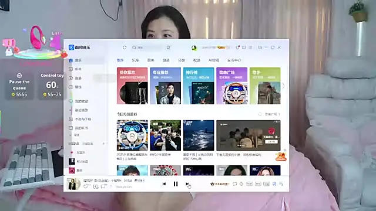Switch to the 自建歌单 playlist tab
Screen dimensions: 376x211
[74, 144]
